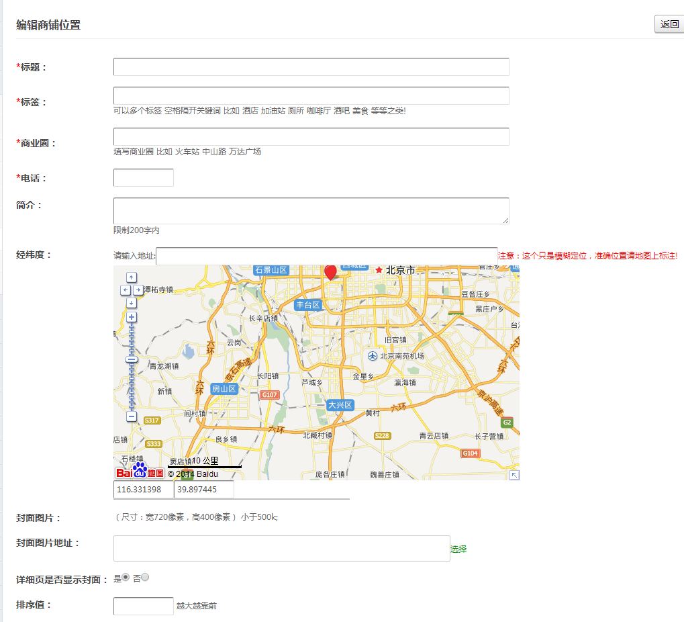Pan the map down with the arrow

pos(132,303)
